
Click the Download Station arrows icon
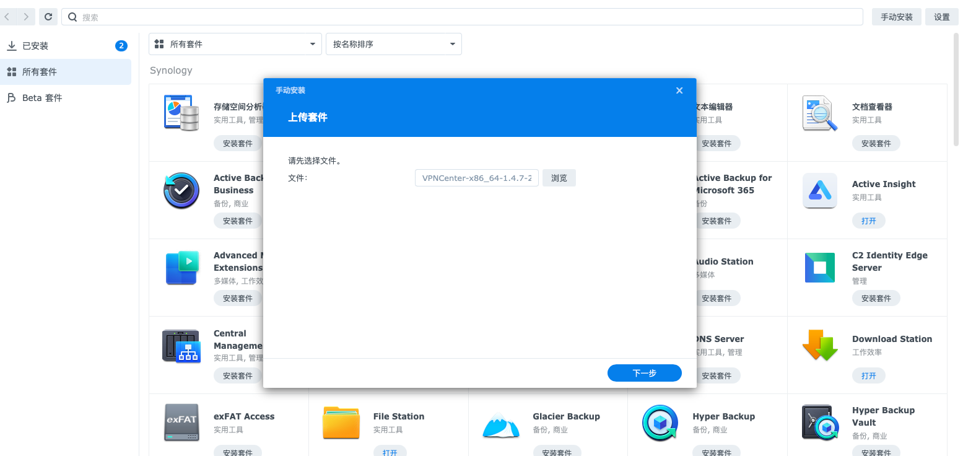[x=820, y=345]
